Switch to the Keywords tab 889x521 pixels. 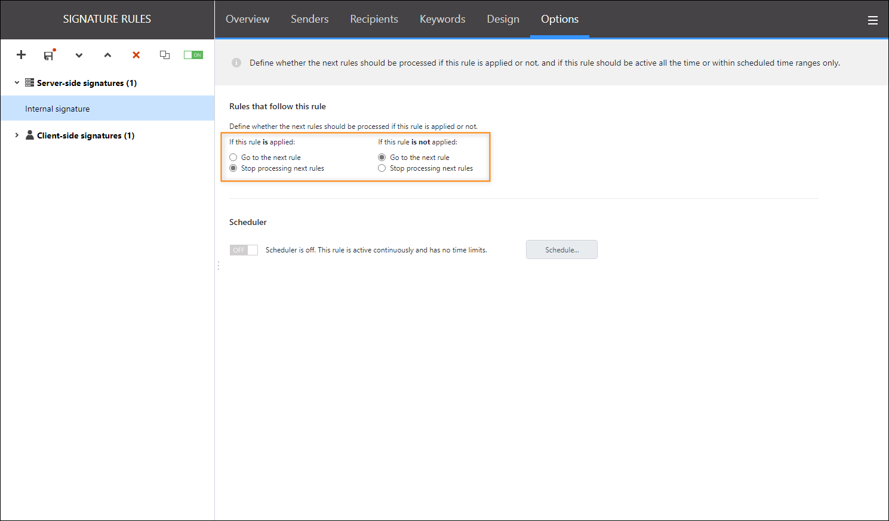click(442, 19)
